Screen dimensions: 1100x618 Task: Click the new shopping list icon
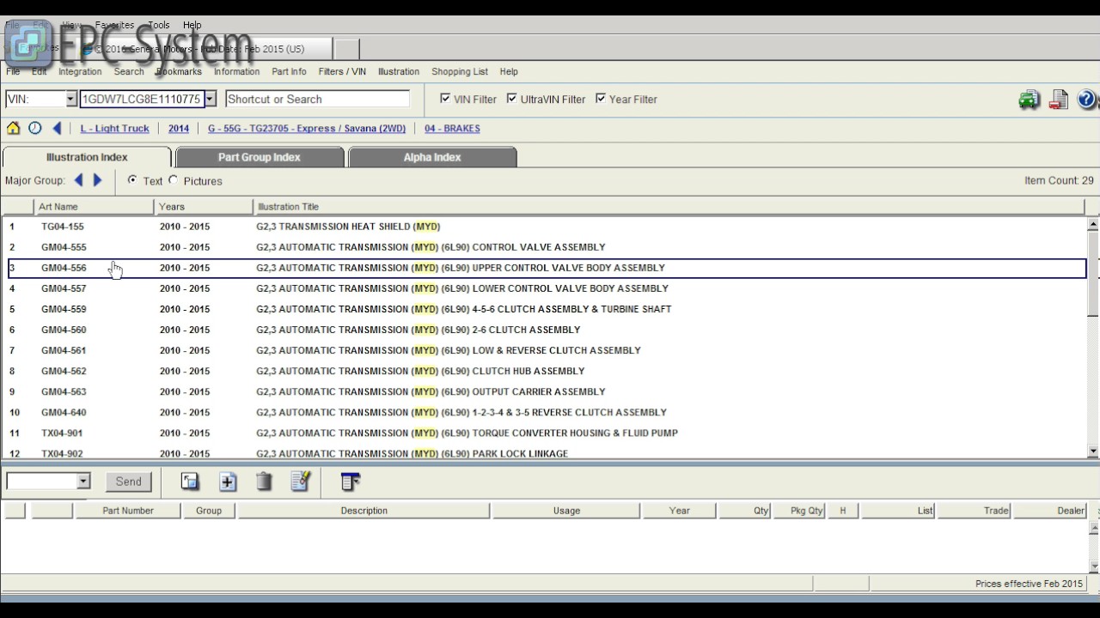click(190, 482)
